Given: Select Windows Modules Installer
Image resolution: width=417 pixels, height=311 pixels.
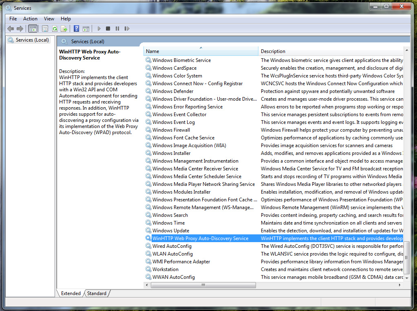Looking at the screenshot, I should coord(274,192).
